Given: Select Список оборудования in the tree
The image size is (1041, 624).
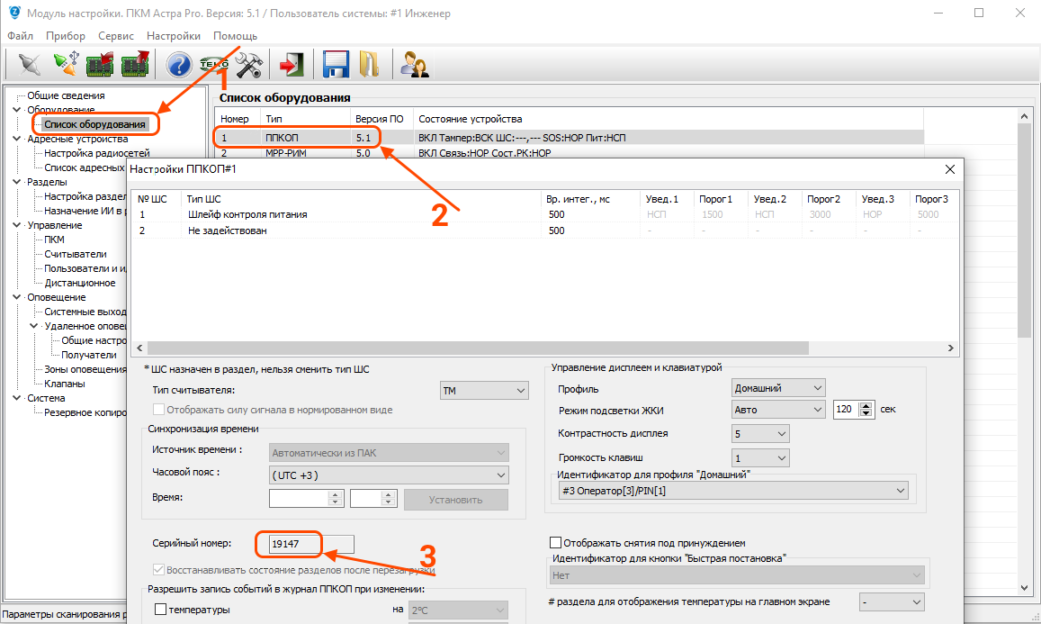Looking at the screenshot, I should tap(94, 124).
